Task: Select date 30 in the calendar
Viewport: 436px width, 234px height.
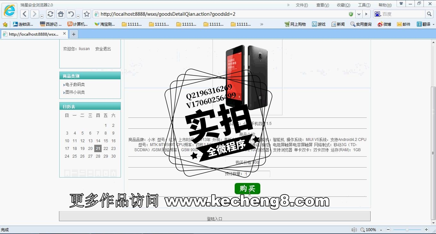Action: [113, 156]
